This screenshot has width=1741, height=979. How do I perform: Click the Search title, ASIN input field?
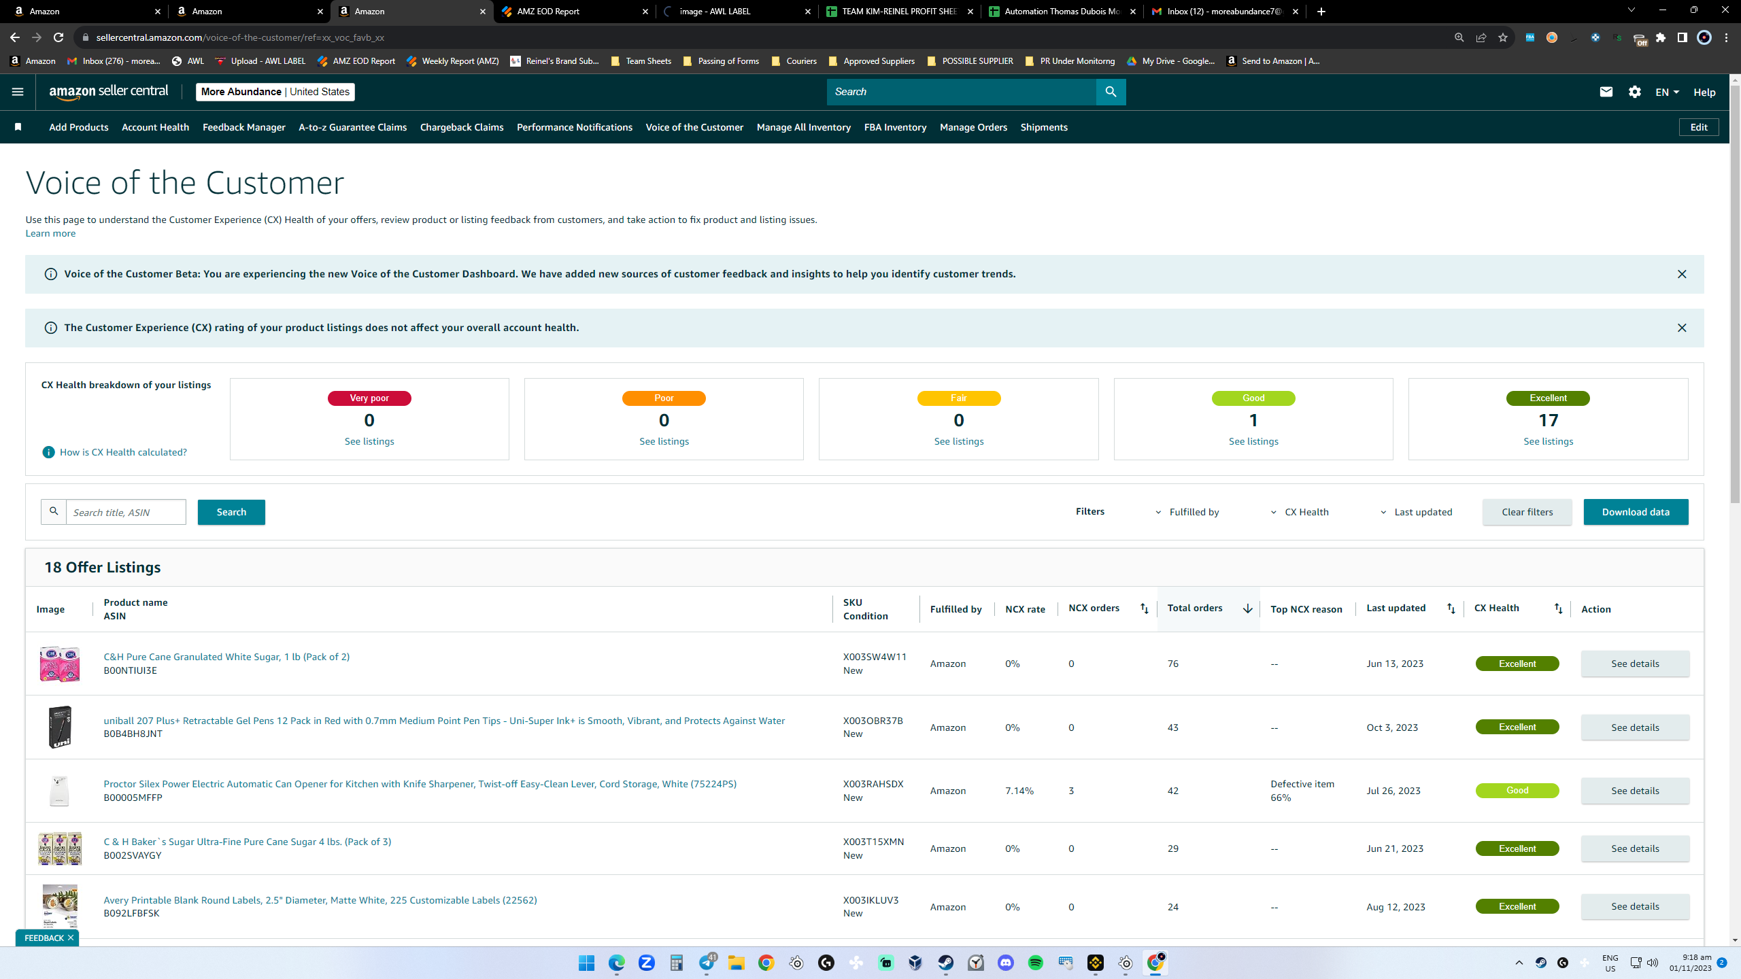126,512
